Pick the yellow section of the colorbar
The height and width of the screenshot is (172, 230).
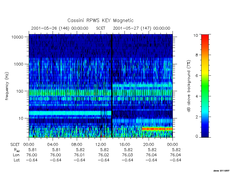[205, 72]
